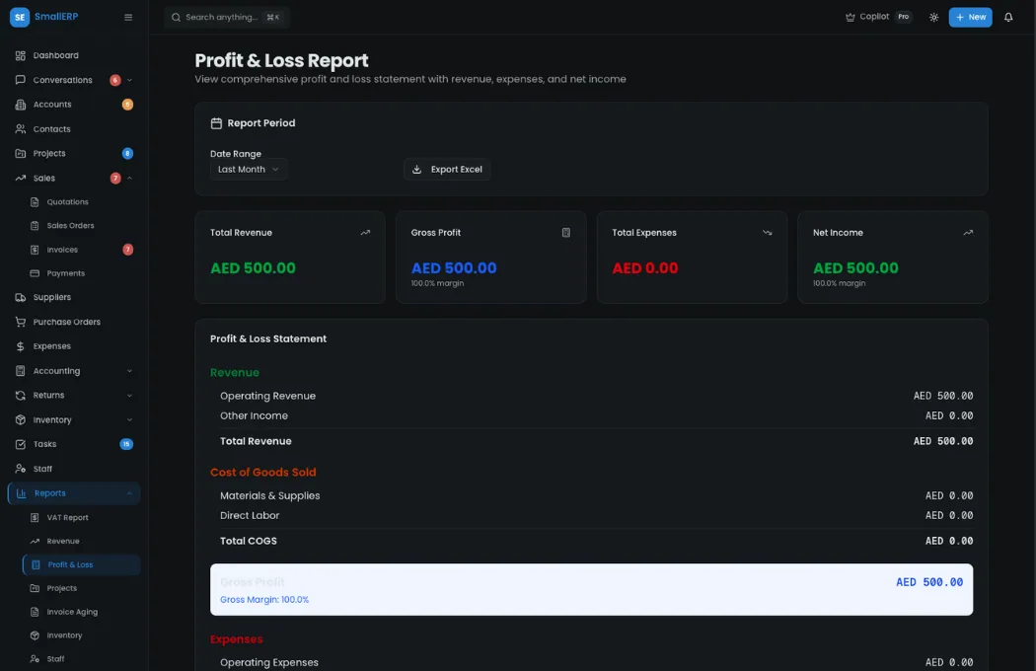Viewport: 1036px width, 671px height.
Task: Click the Tasks badge showing 15
Action: click(126, 444)
